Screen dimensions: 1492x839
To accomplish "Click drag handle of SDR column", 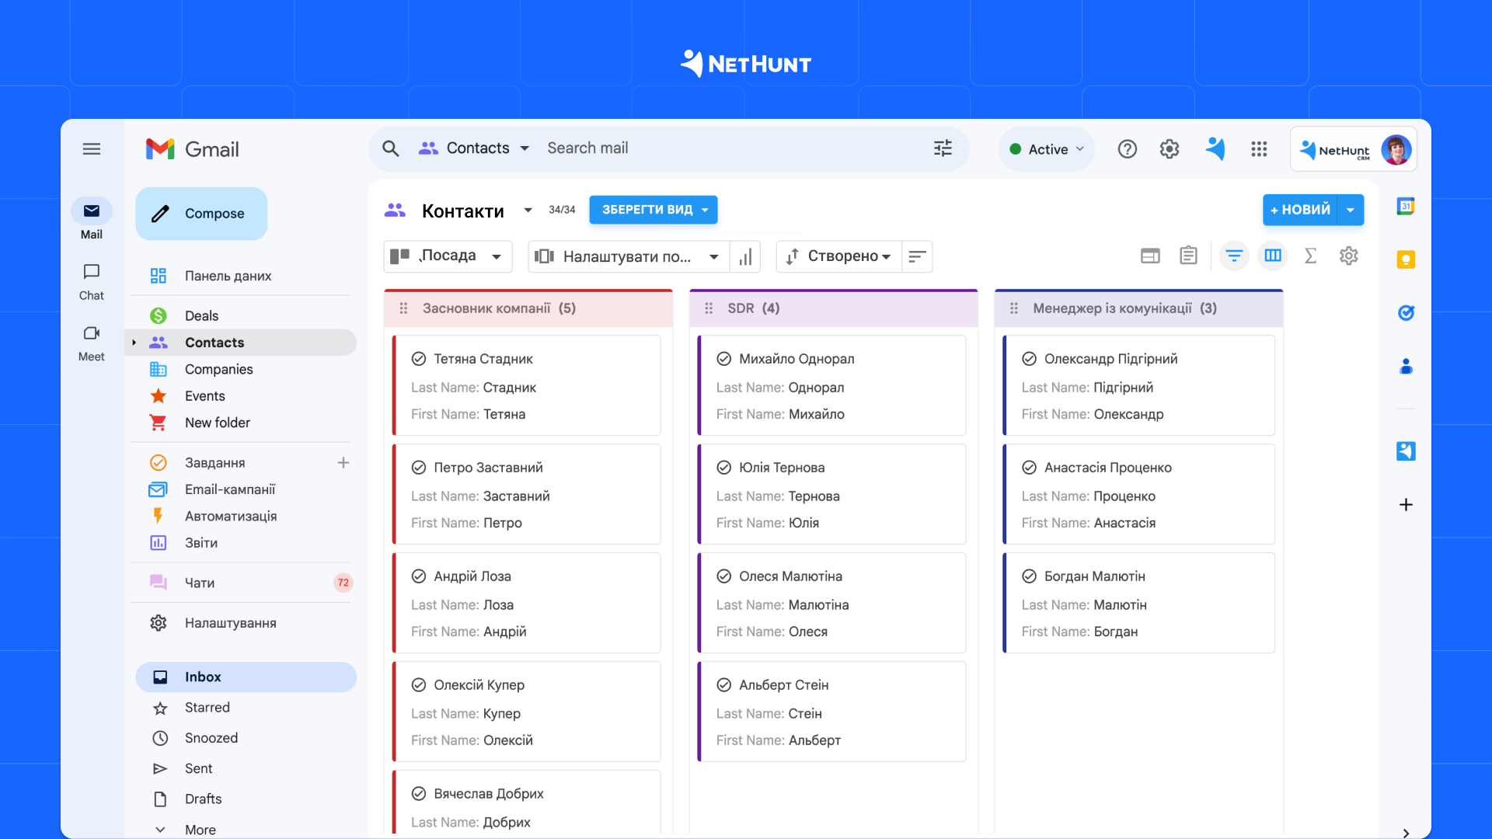I will 708,308.
